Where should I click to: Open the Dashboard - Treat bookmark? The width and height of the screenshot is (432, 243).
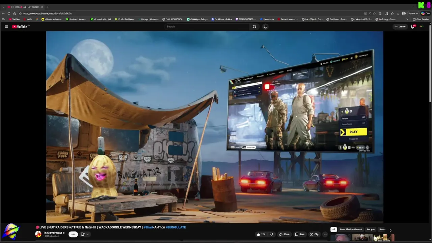(337, 19)
